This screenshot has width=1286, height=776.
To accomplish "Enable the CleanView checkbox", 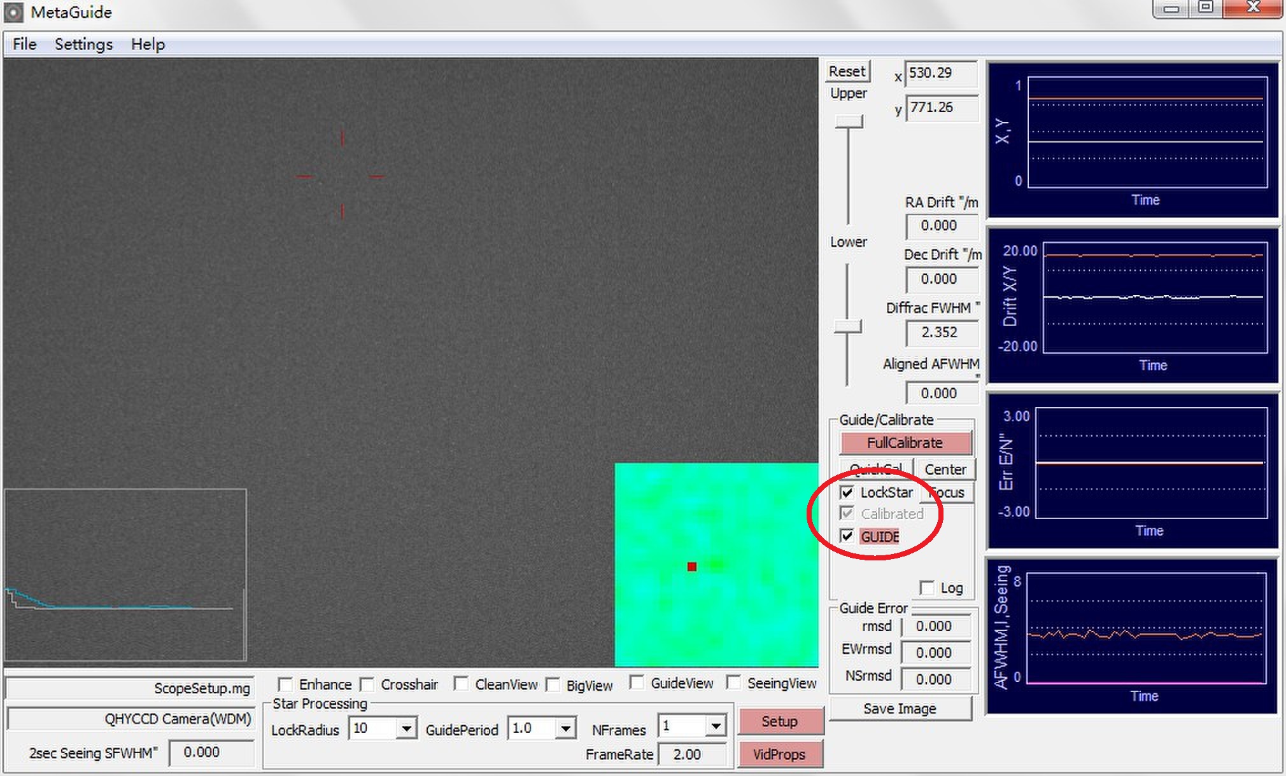I will coord(461,684).
